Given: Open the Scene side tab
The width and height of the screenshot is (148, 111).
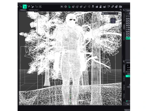Looking at the screenshot, I should tap(124, 27).
